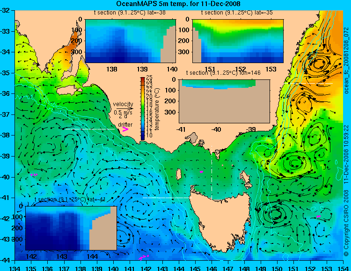Click the '-44' latitude axis label
This screenshot has width=351, height=271.
click(x=6, y=260)
